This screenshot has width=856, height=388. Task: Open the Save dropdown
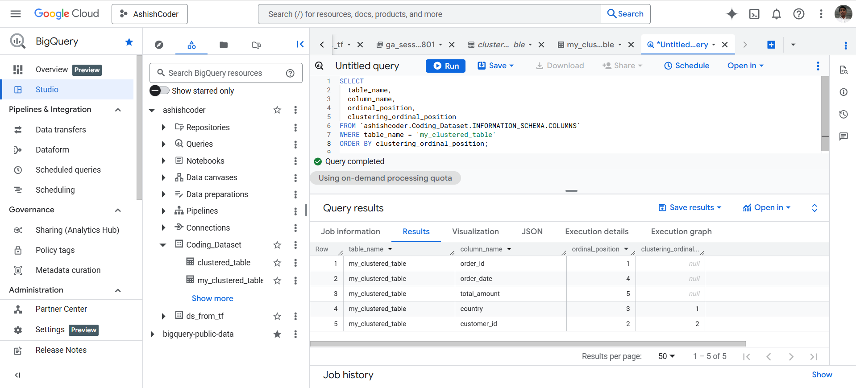(x=496, y=66)
